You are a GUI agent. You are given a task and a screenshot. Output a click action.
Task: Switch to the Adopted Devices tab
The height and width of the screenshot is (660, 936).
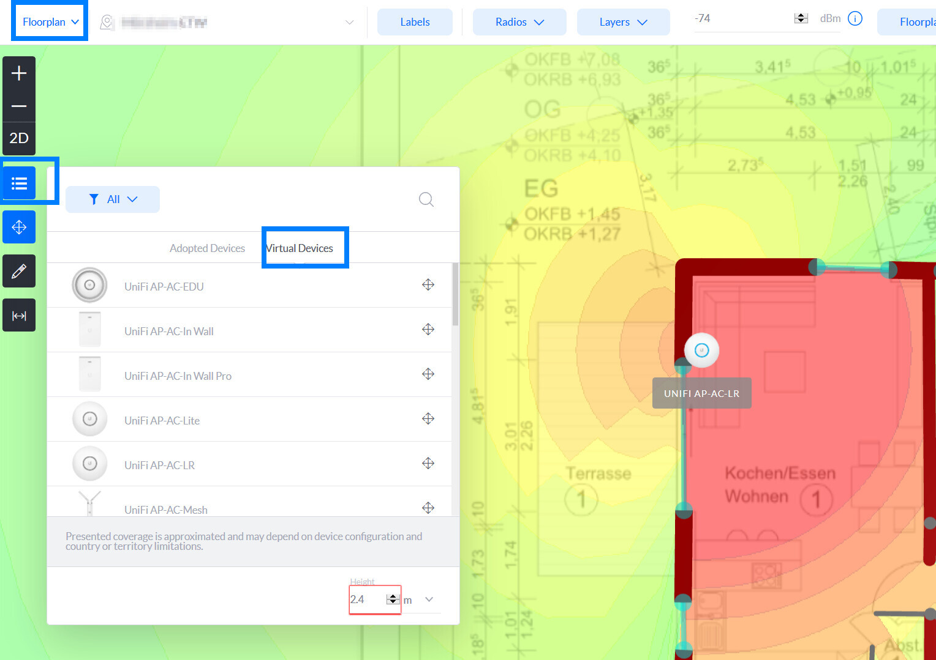click(x=207, y=248)
